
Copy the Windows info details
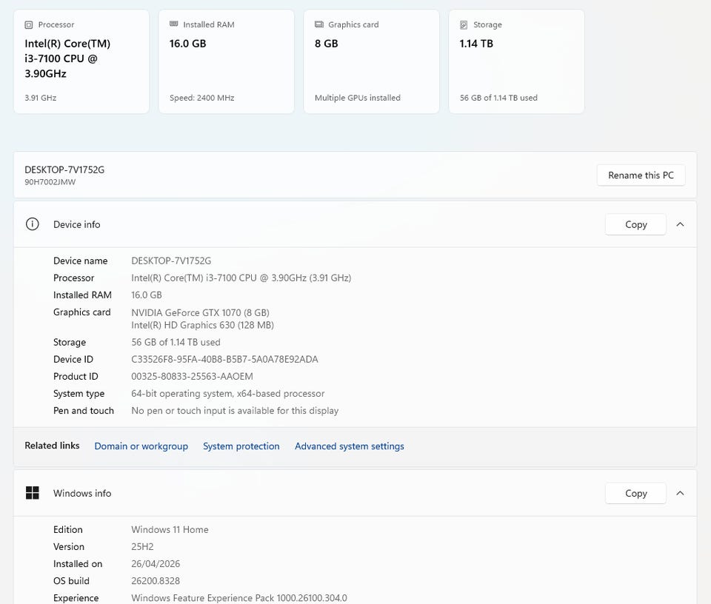coord(635,493)
